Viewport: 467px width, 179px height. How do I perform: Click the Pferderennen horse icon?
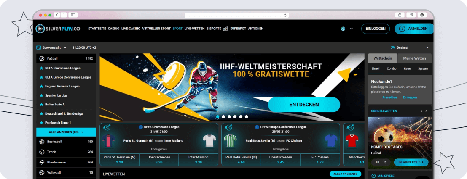coord(42,162)
